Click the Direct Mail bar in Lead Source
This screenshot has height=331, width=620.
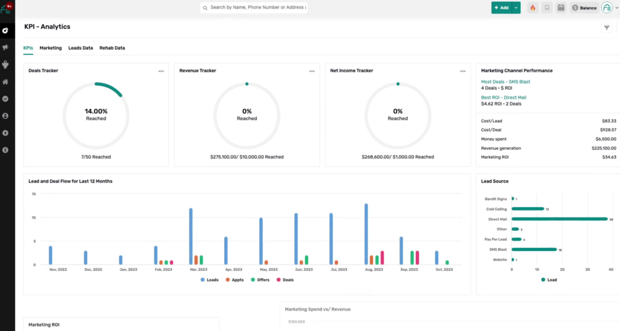pyautogui.click(x=559, y=219)
